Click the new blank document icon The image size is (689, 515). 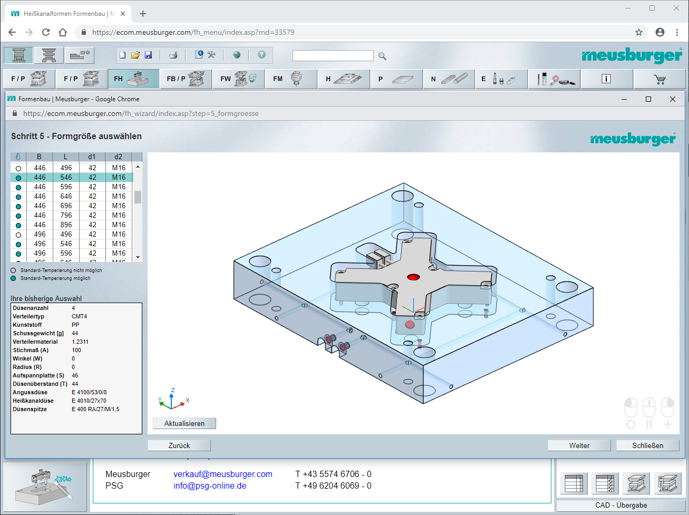(123, 55)
